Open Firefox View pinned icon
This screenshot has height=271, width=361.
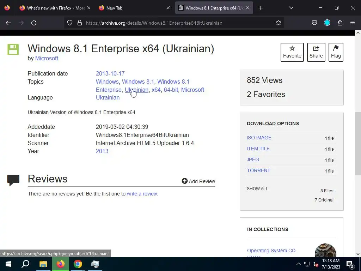point(7,8)
